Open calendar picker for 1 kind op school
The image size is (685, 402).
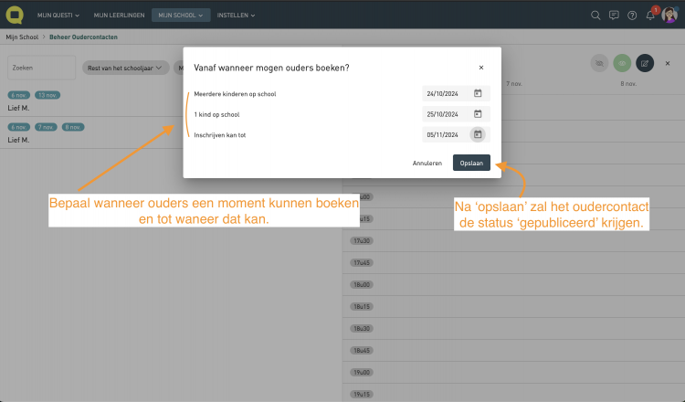[478, 114]
